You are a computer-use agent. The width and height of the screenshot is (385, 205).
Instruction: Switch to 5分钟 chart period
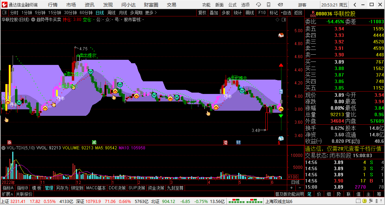tap(40, 13)
